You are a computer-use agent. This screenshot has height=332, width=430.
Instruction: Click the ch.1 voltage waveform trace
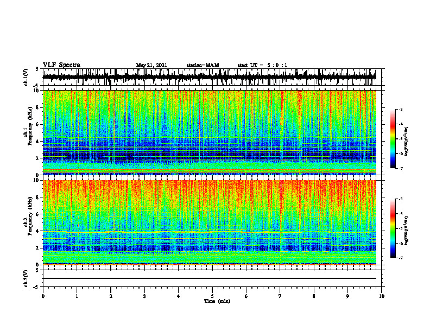pos(210,77)
